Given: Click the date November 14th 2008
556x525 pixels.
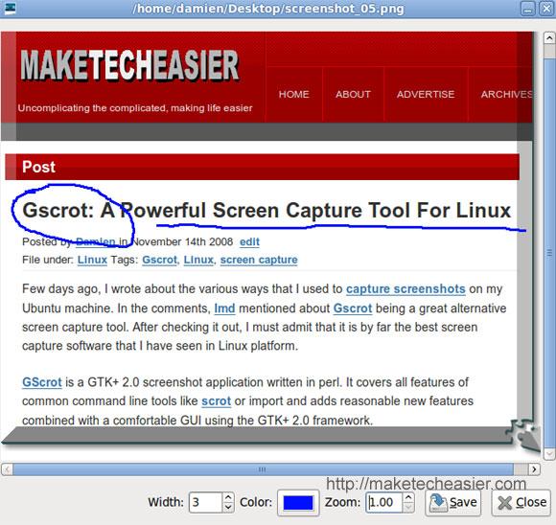Looking at the screenshot, I should pyautogui.click(x=182, y=241).
